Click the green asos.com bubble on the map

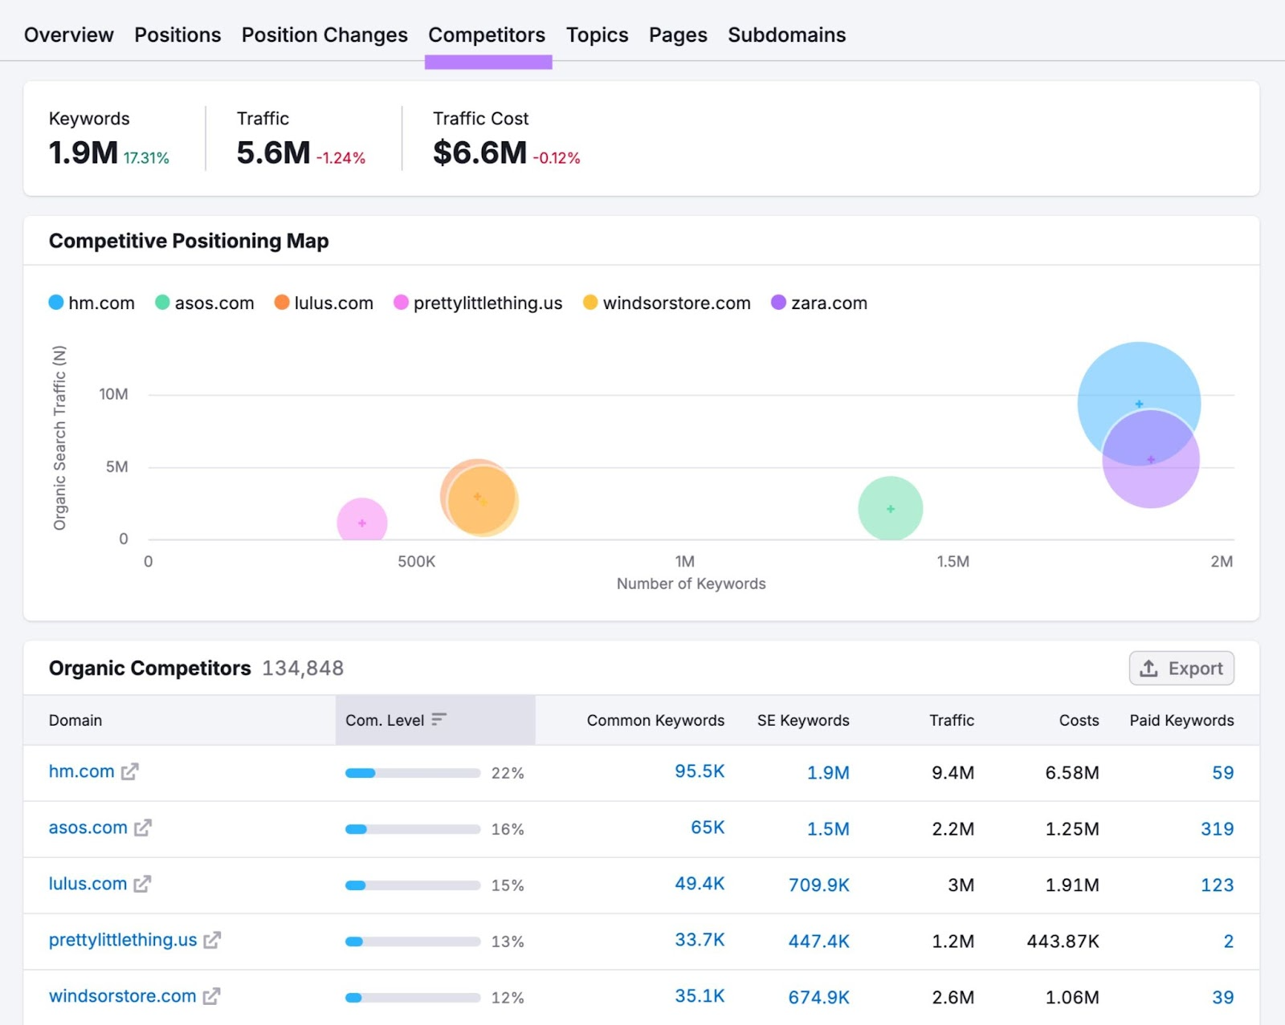(890, 507)
